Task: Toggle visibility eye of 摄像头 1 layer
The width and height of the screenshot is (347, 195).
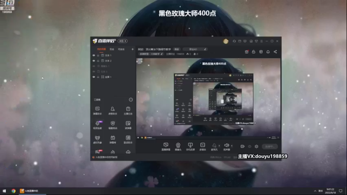Action: click(94, 66)
